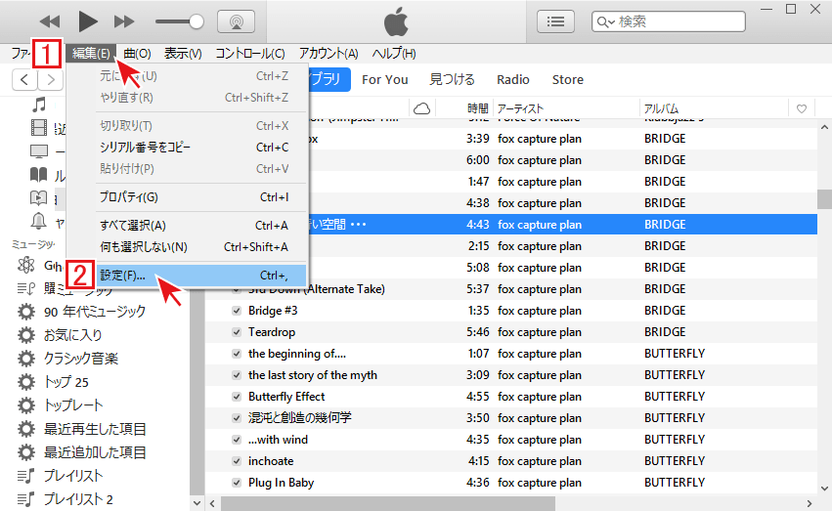Open the ヘルプ(H) menu
The height and width of the screenshot is (511, 832).
coord(394,54)
